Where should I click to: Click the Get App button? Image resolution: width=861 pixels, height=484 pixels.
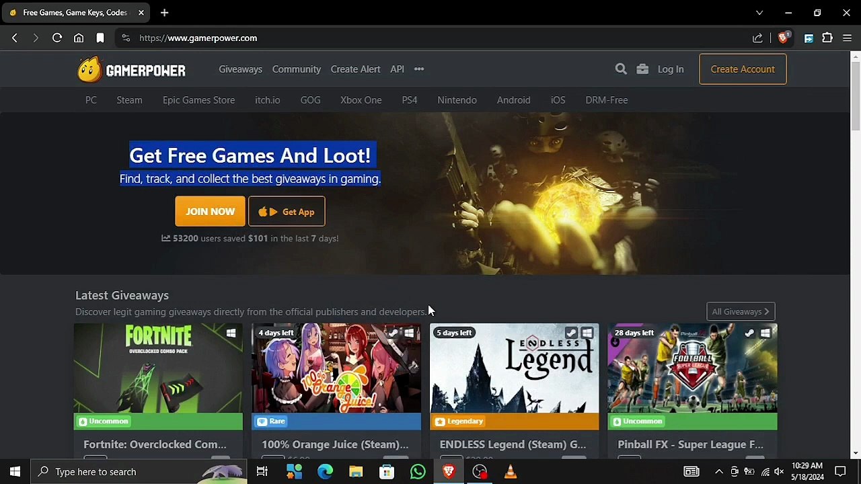287,212
